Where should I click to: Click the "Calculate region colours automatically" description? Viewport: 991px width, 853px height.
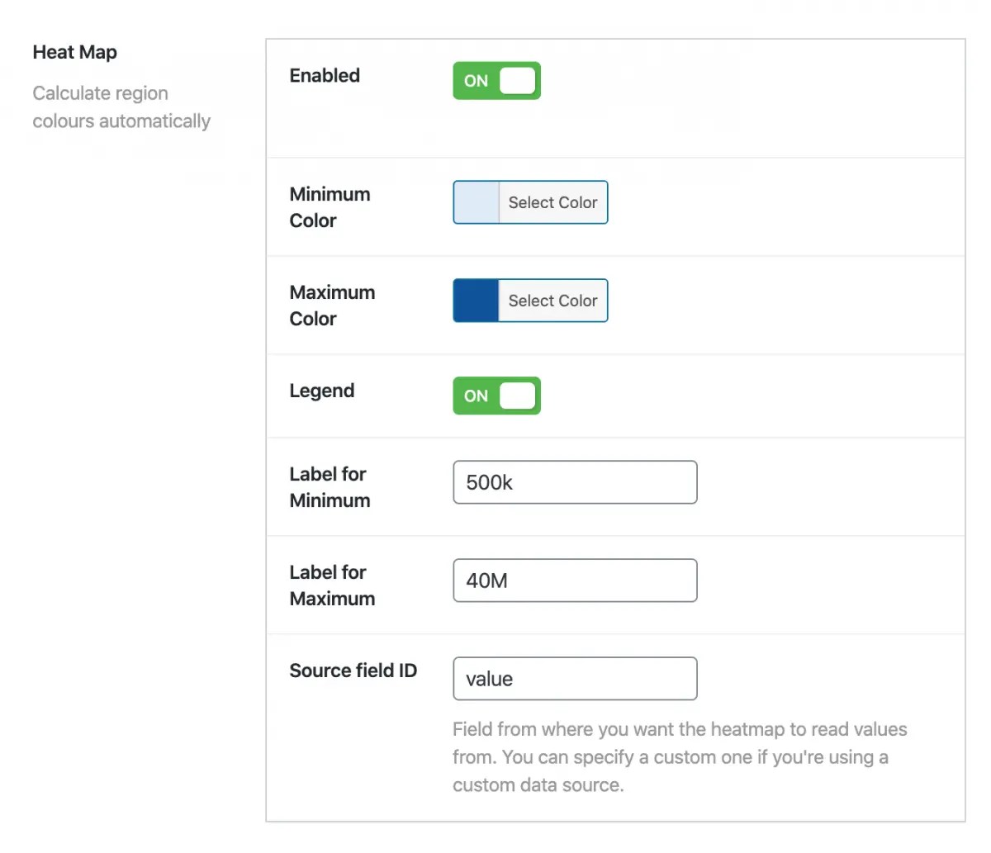click(121, 107)
